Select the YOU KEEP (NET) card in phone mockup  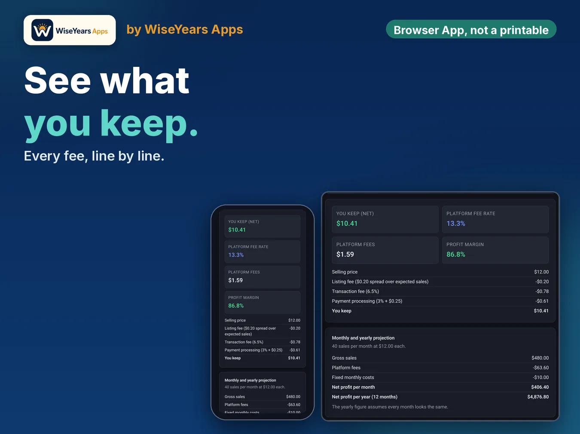tap(262, 226)
